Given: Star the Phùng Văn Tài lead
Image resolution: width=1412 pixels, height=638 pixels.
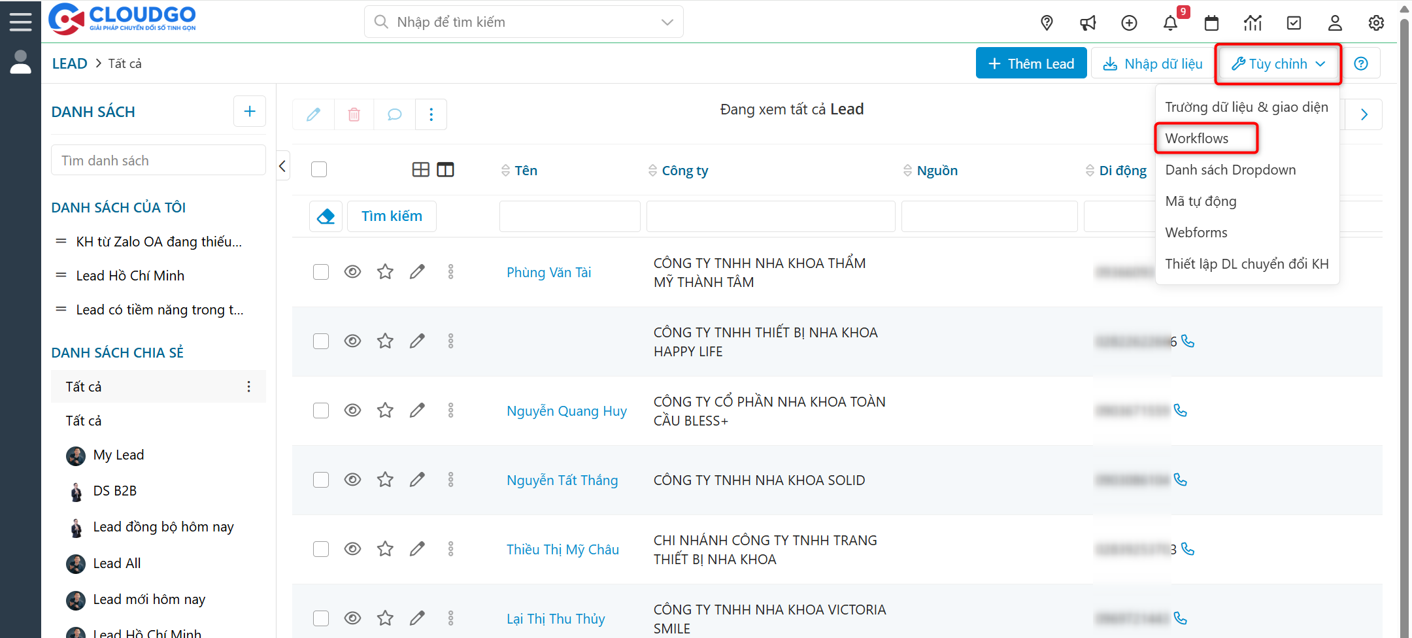Looking at the screenshot, I should point(385,272).
